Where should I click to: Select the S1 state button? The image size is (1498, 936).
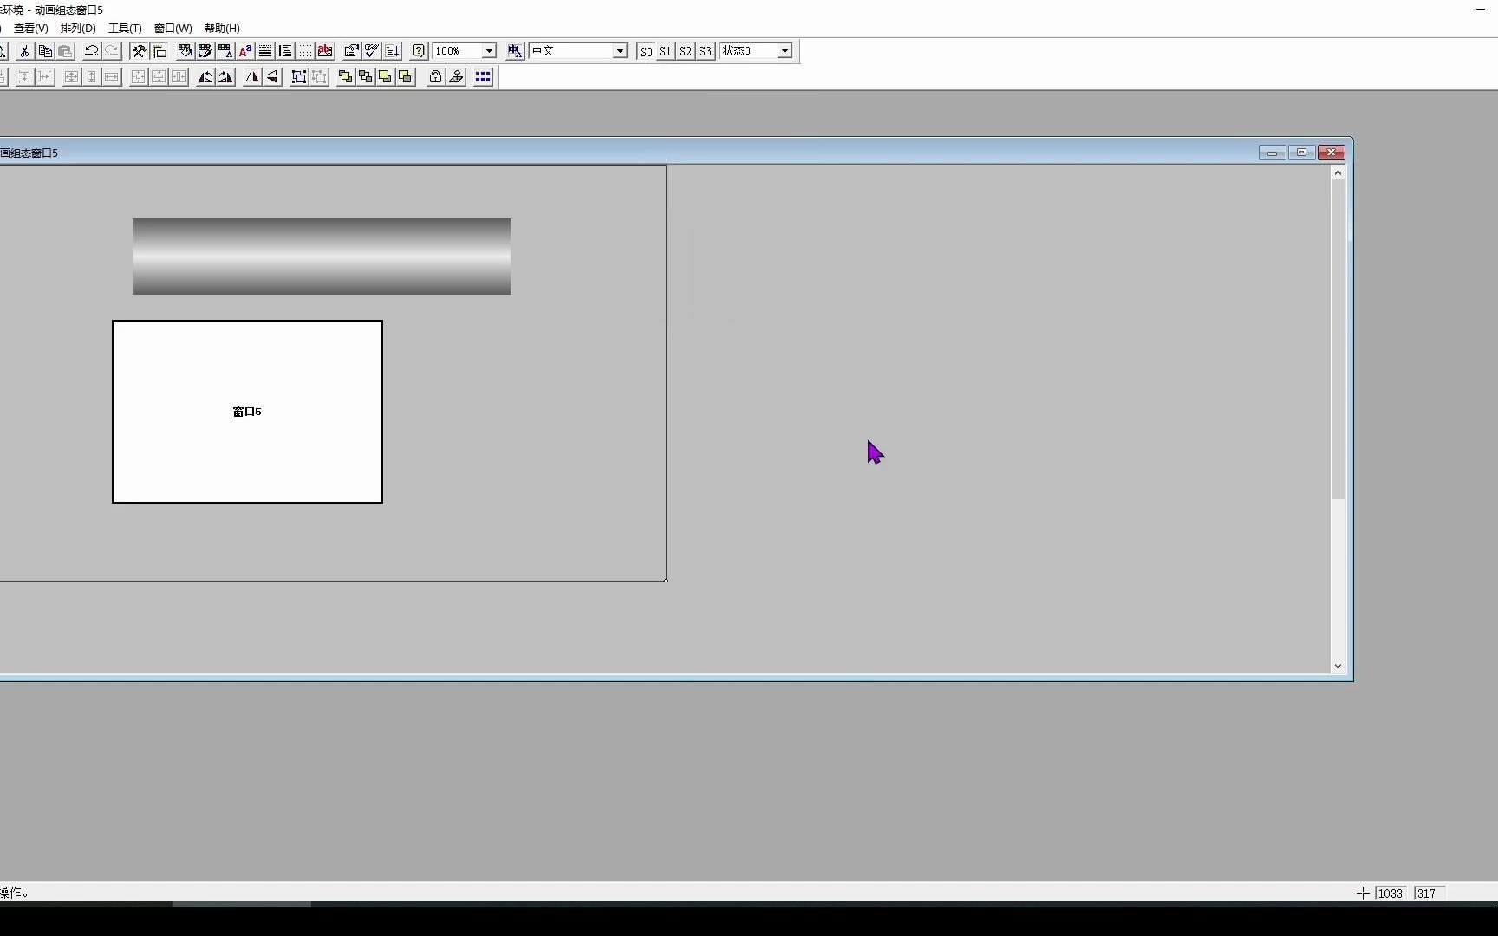[665, 51]
